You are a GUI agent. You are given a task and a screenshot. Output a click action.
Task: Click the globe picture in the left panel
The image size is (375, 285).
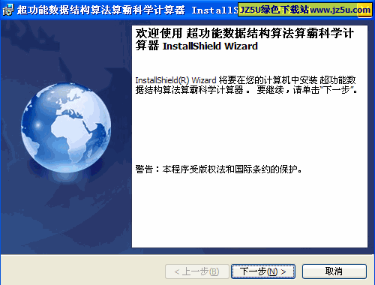click(66, 127)
